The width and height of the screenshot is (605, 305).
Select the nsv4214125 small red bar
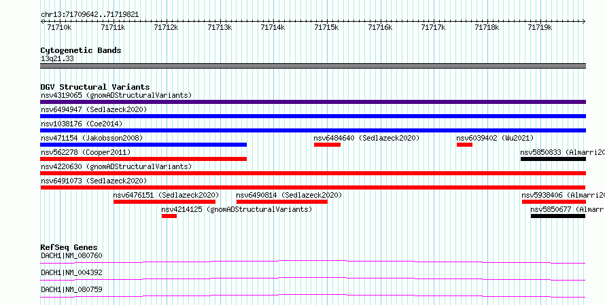pyautogui.click(x=169, y=216)
